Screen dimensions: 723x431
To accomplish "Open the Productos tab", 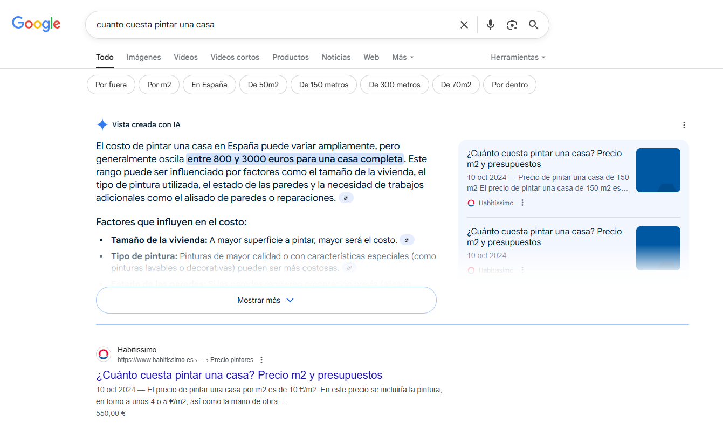I will [291, 57].
